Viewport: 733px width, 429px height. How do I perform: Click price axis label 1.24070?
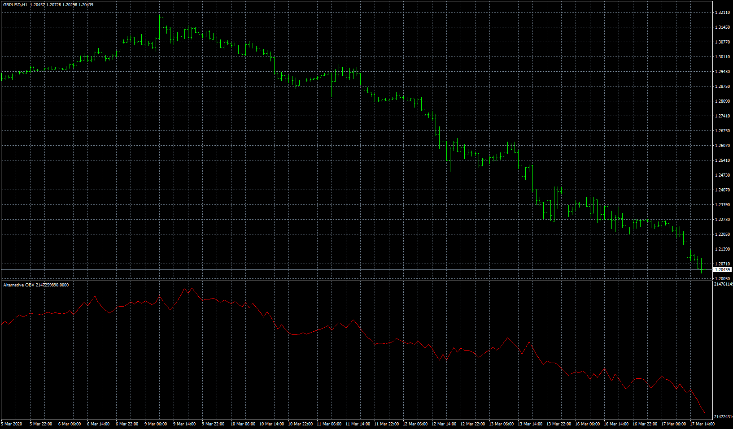tap(722, 190)
